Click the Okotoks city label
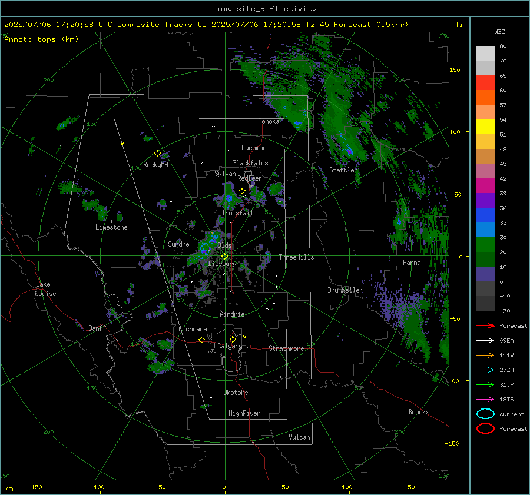 click(236, 393)
